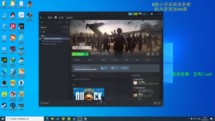Screen dimensions: 215x121
Task: Open the Dota 2 desktop shortcut
Action: pyautogui.click(x=13, y=50)
